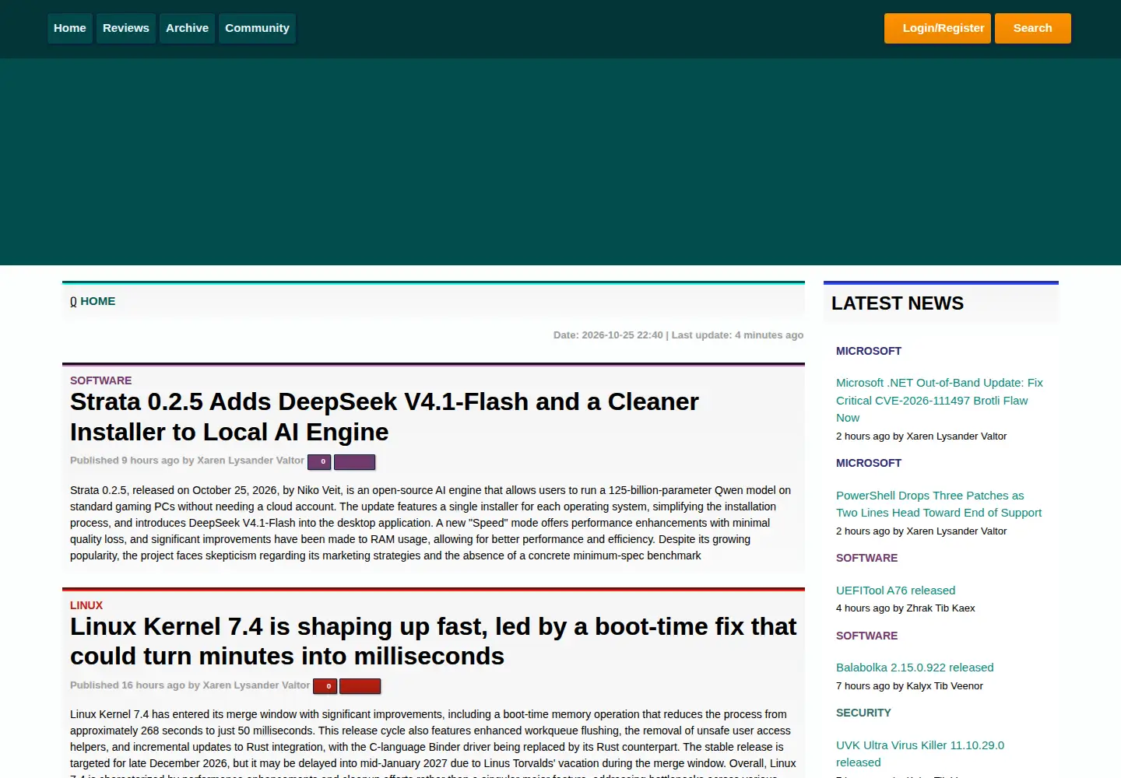Click the "Date: 2026-10-25 22:40" timestamp line
This screenshot has width=1121, height=778.
[678, 335]
